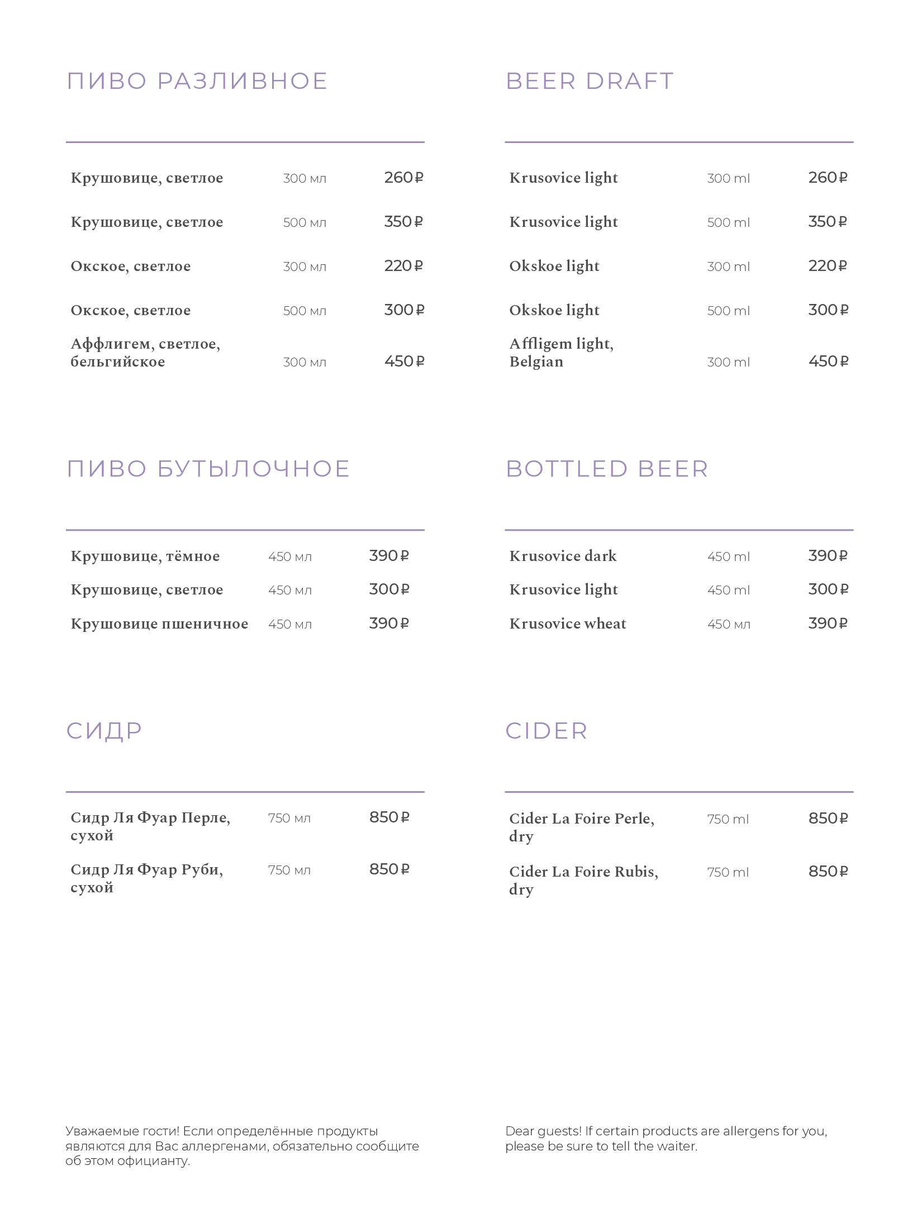Click the Dear guests allergen notice

click(666, 1138)
